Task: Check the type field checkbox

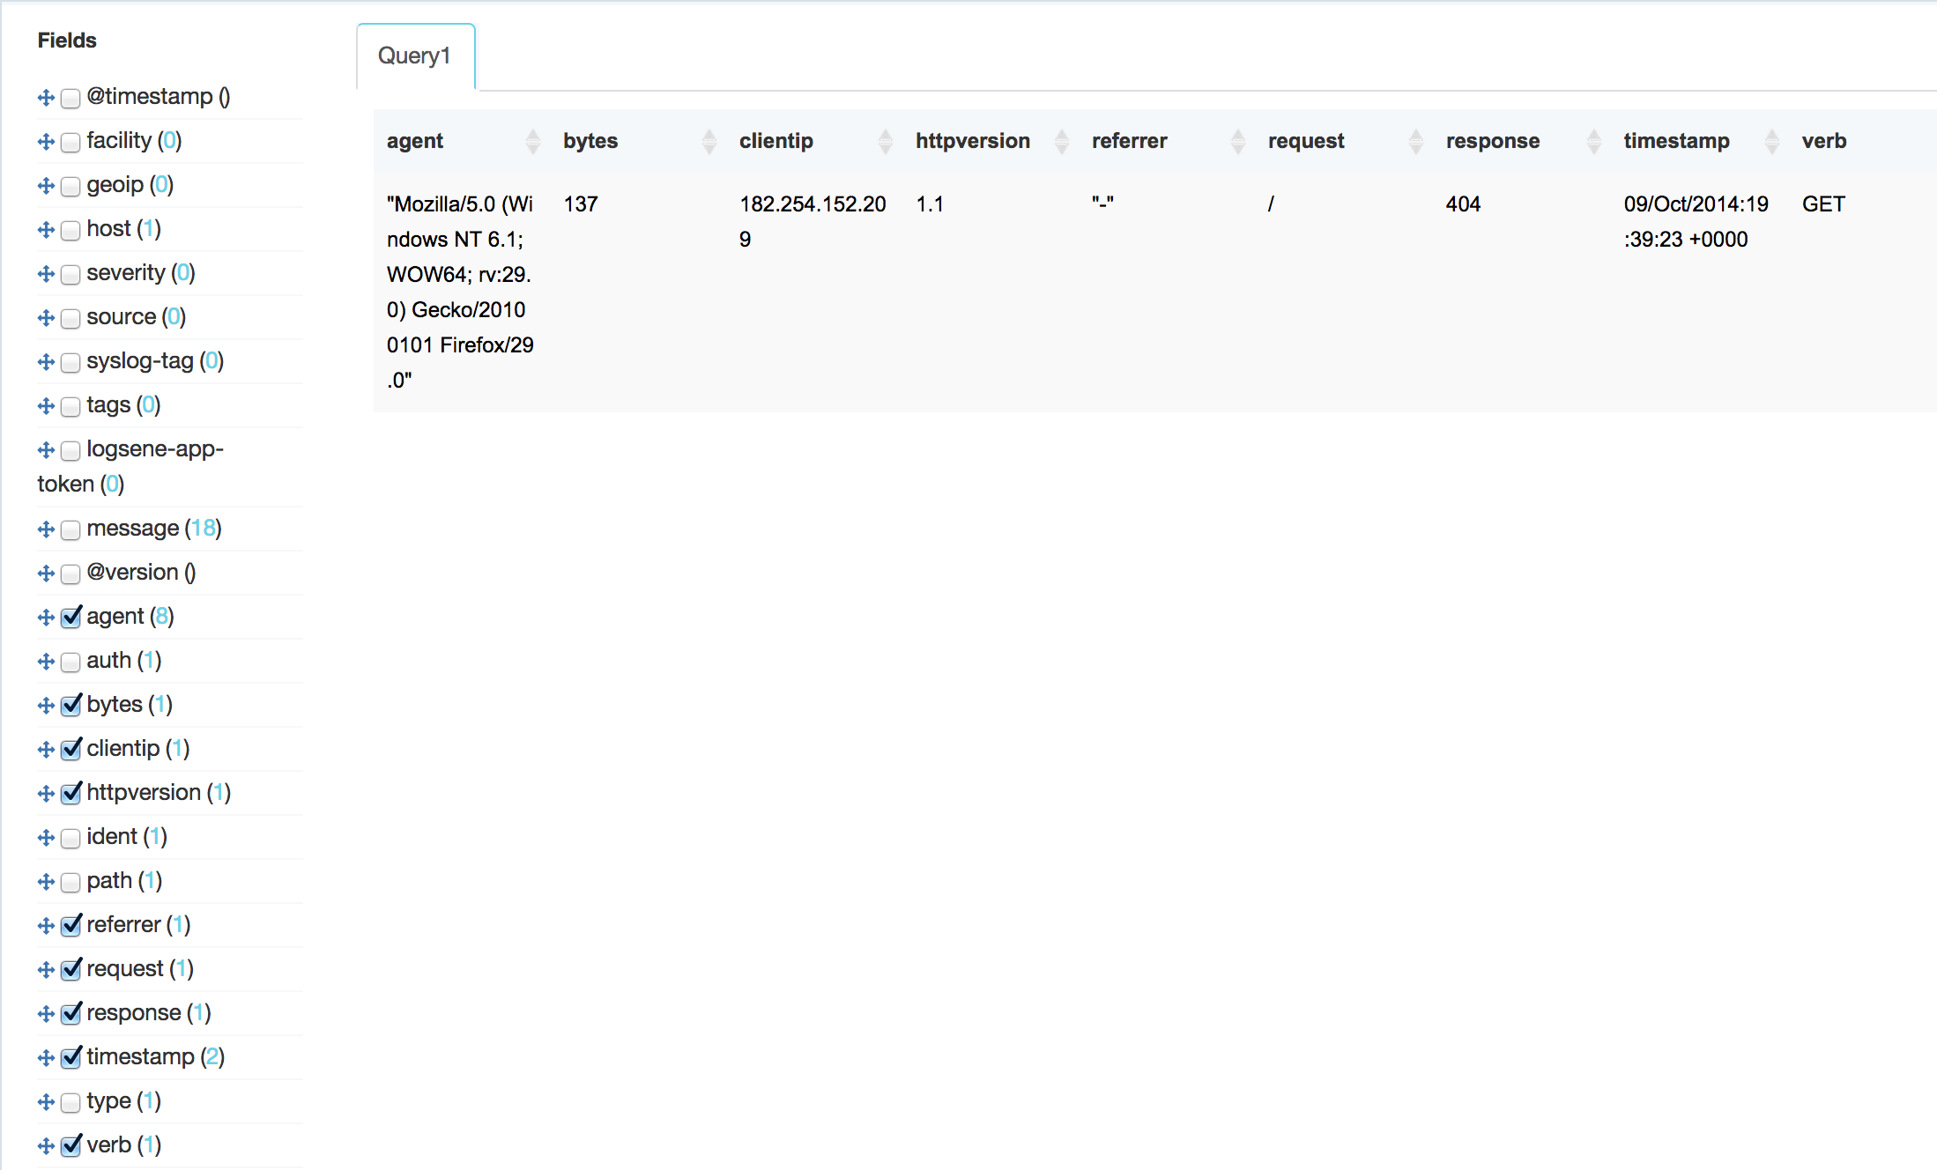Action: point(71,1102)
